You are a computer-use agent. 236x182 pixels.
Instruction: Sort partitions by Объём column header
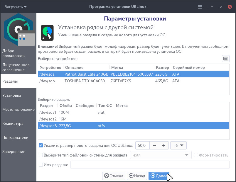pos(66,106)
